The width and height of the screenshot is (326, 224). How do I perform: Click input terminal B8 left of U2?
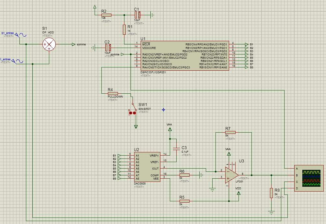(x=119, y=178)
